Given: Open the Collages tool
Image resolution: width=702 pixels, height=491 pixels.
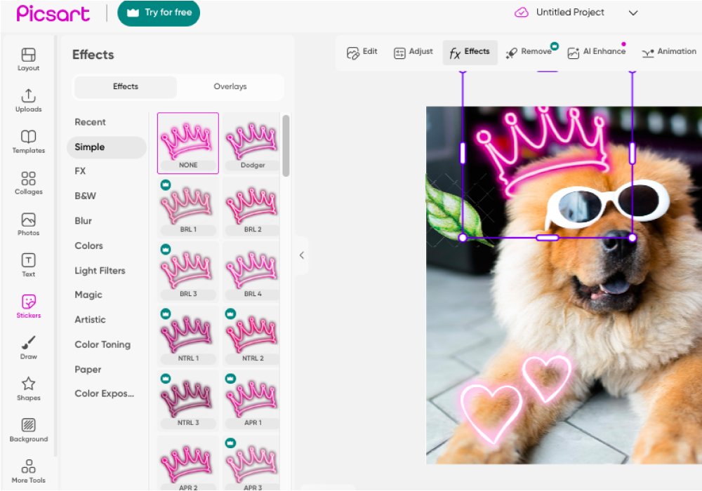Looking at the screenshot, I should coord(29,182).
